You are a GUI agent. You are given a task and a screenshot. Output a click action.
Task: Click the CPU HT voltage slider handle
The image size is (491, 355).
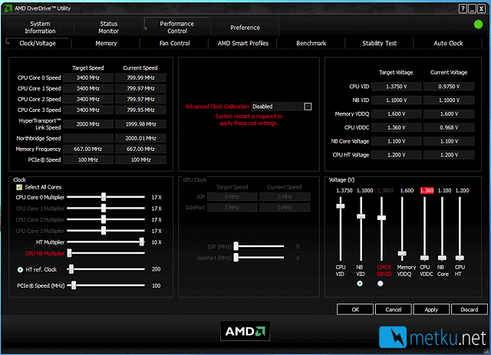pyautogui.click(x=460, y=258)
